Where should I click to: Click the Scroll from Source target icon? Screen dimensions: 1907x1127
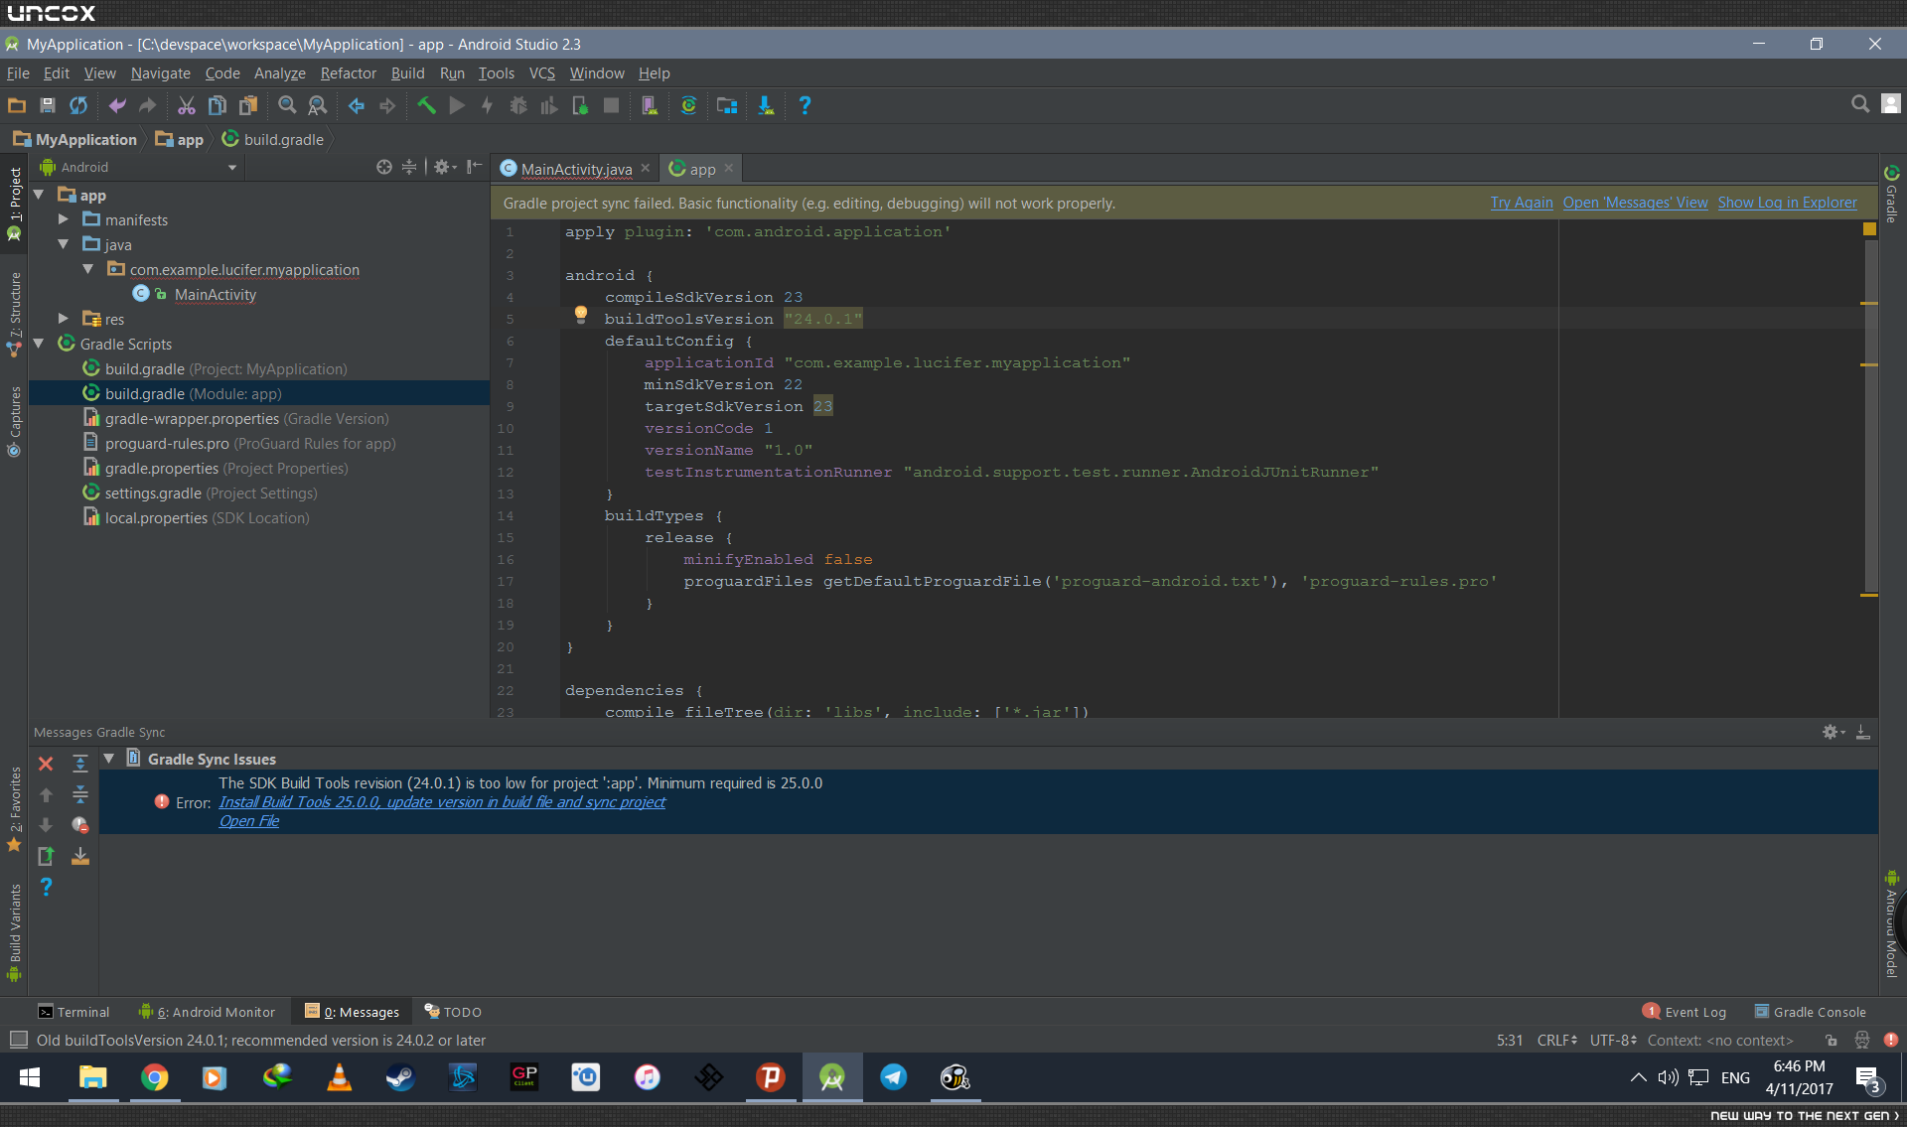coord(384,167)
